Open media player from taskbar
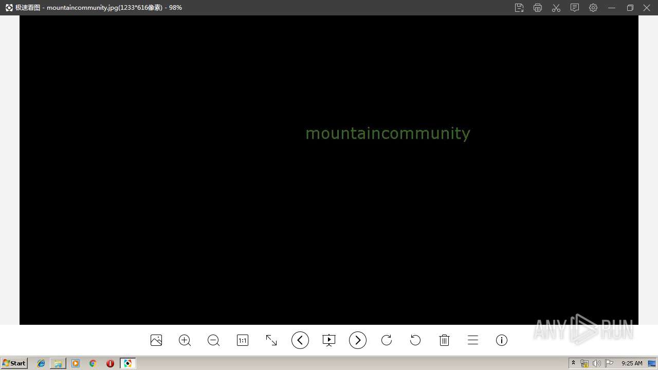 [x=76, y=363]
